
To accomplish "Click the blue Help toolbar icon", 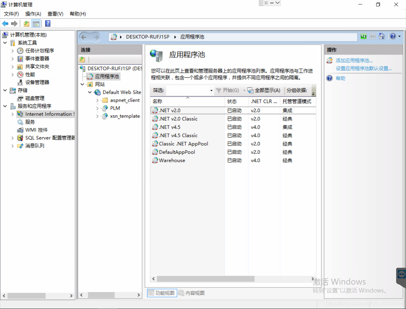I will (x=48, y=23).
